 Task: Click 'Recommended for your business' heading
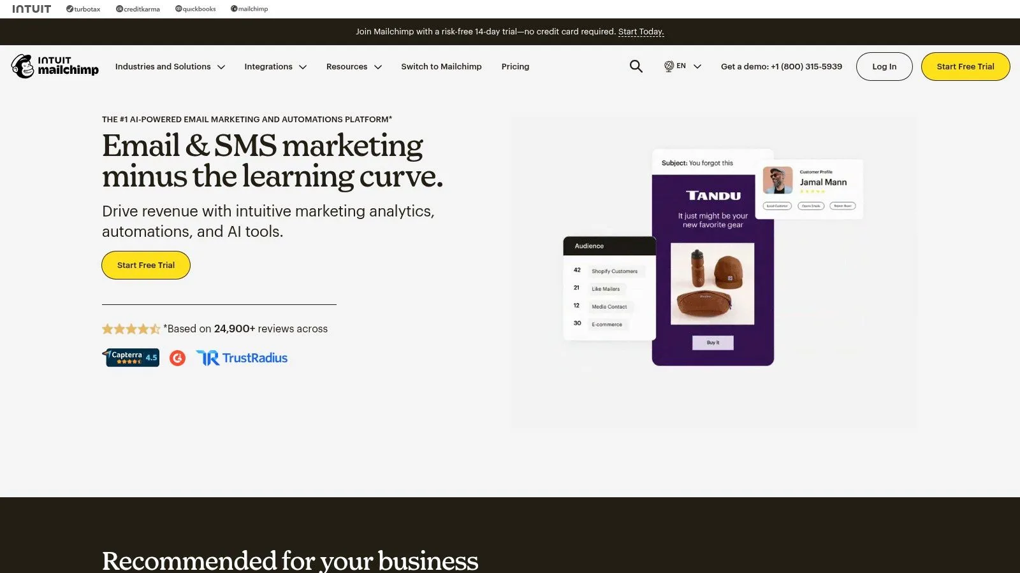tap(290, 561)
